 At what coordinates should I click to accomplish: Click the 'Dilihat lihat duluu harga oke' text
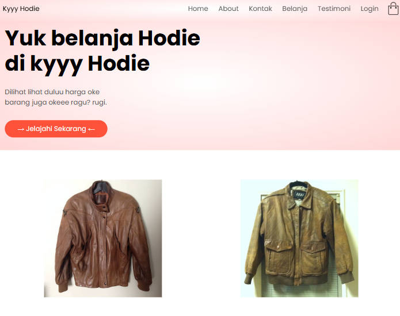point(52,92)
